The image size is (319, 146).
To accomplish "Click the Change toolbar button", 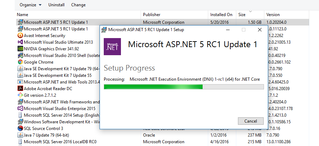I will point(78,5).
